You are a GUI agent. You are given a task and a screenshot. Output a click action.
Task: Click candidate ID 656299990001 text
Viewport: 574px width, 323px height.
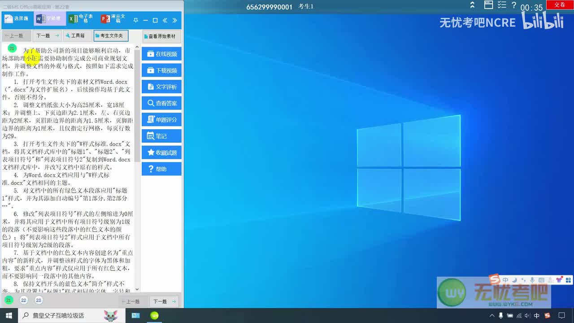269,7
